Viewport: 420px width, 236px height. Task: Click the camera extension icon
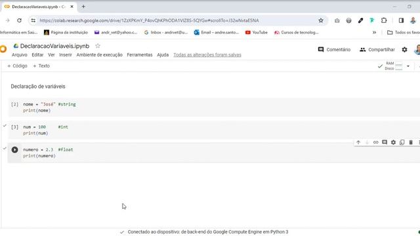click(x=337, y=20)
